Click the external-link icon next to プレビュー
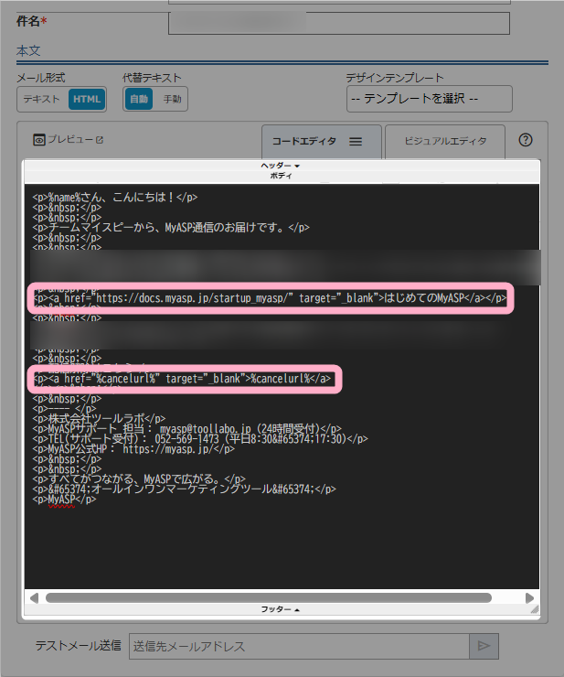564x677 pixels. click(x=101, y=140)
